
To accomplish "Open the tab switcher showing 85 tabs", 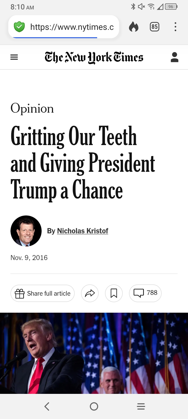I will (155, 27).
